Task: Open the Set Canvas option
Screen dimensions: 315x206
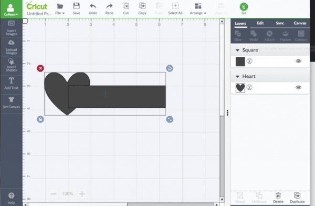Action: tap(11, 102)
